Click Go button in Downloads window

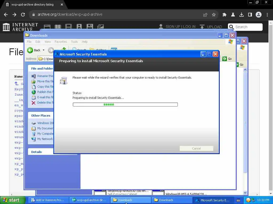click(227, 59)
